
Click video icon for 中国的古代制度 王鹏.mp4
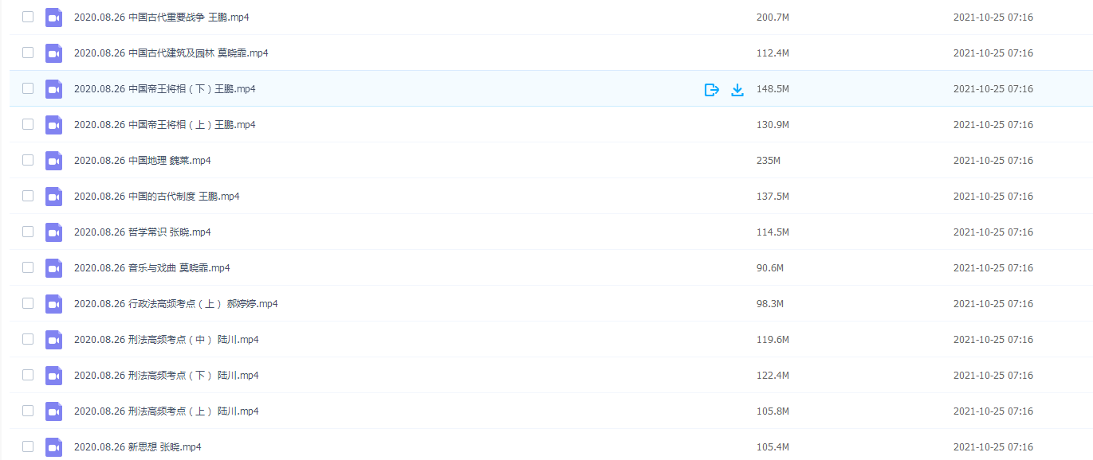[x=53, y=197]
